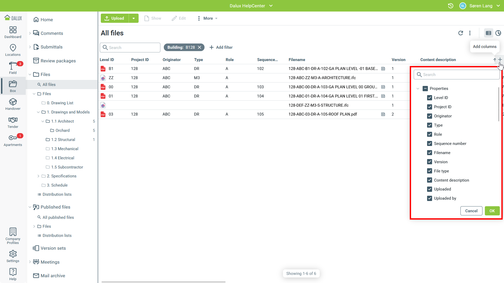This screenshot has height=283, width=504.
Task: Click OK to apply columns
Action: [492, 211]
